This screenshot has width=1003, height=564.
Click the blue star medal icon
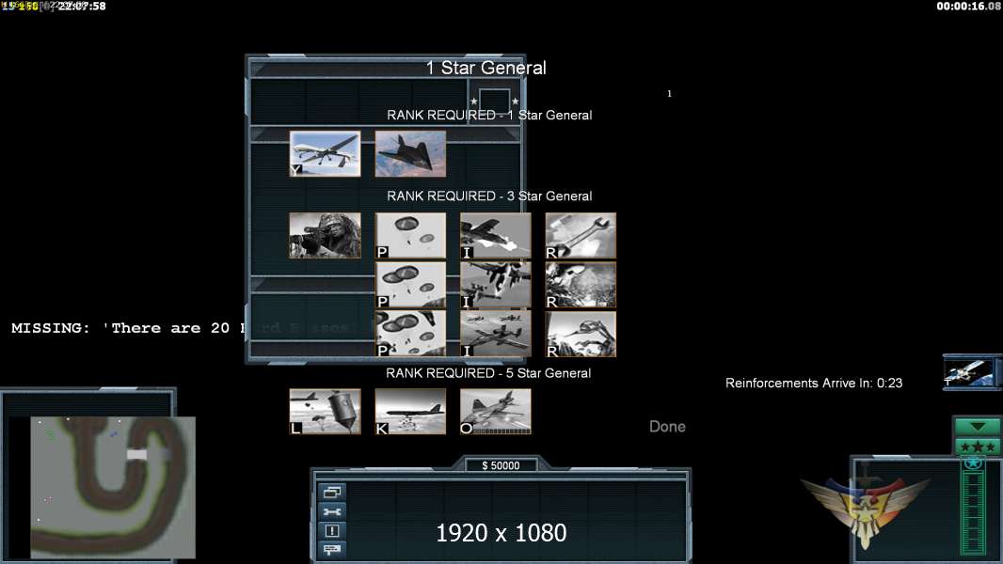pos(974,462)
